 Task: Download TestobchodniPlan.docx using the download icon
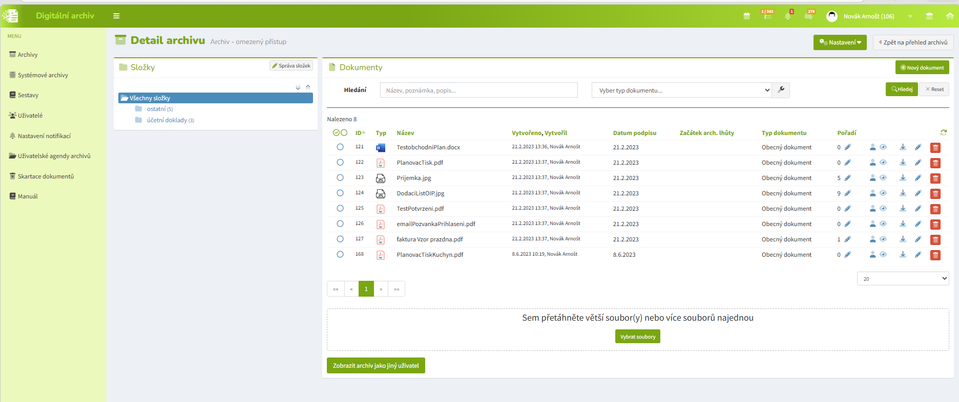tap(903, 147)
